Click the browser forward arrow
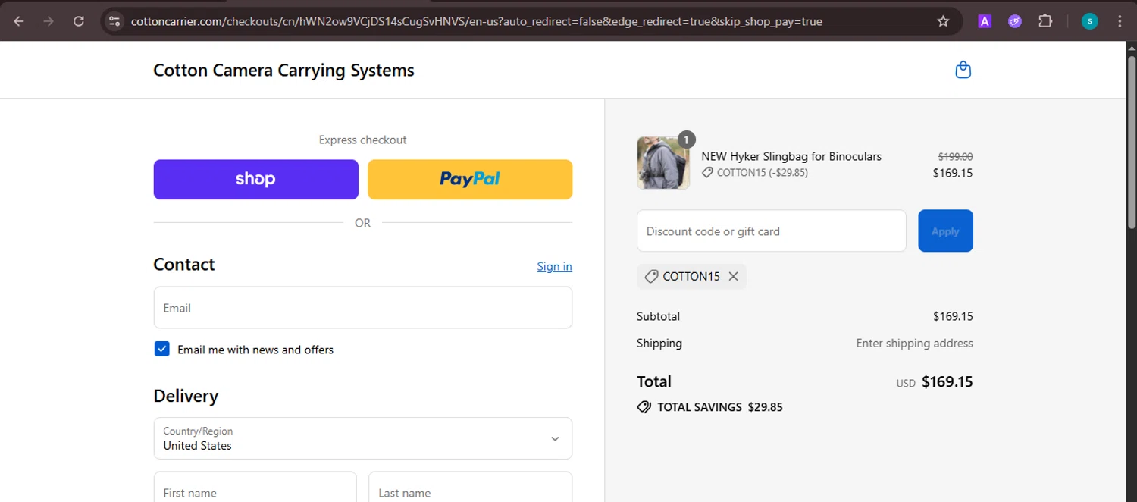The width and height of the screenshot is (1137, 502). (49, 21)
